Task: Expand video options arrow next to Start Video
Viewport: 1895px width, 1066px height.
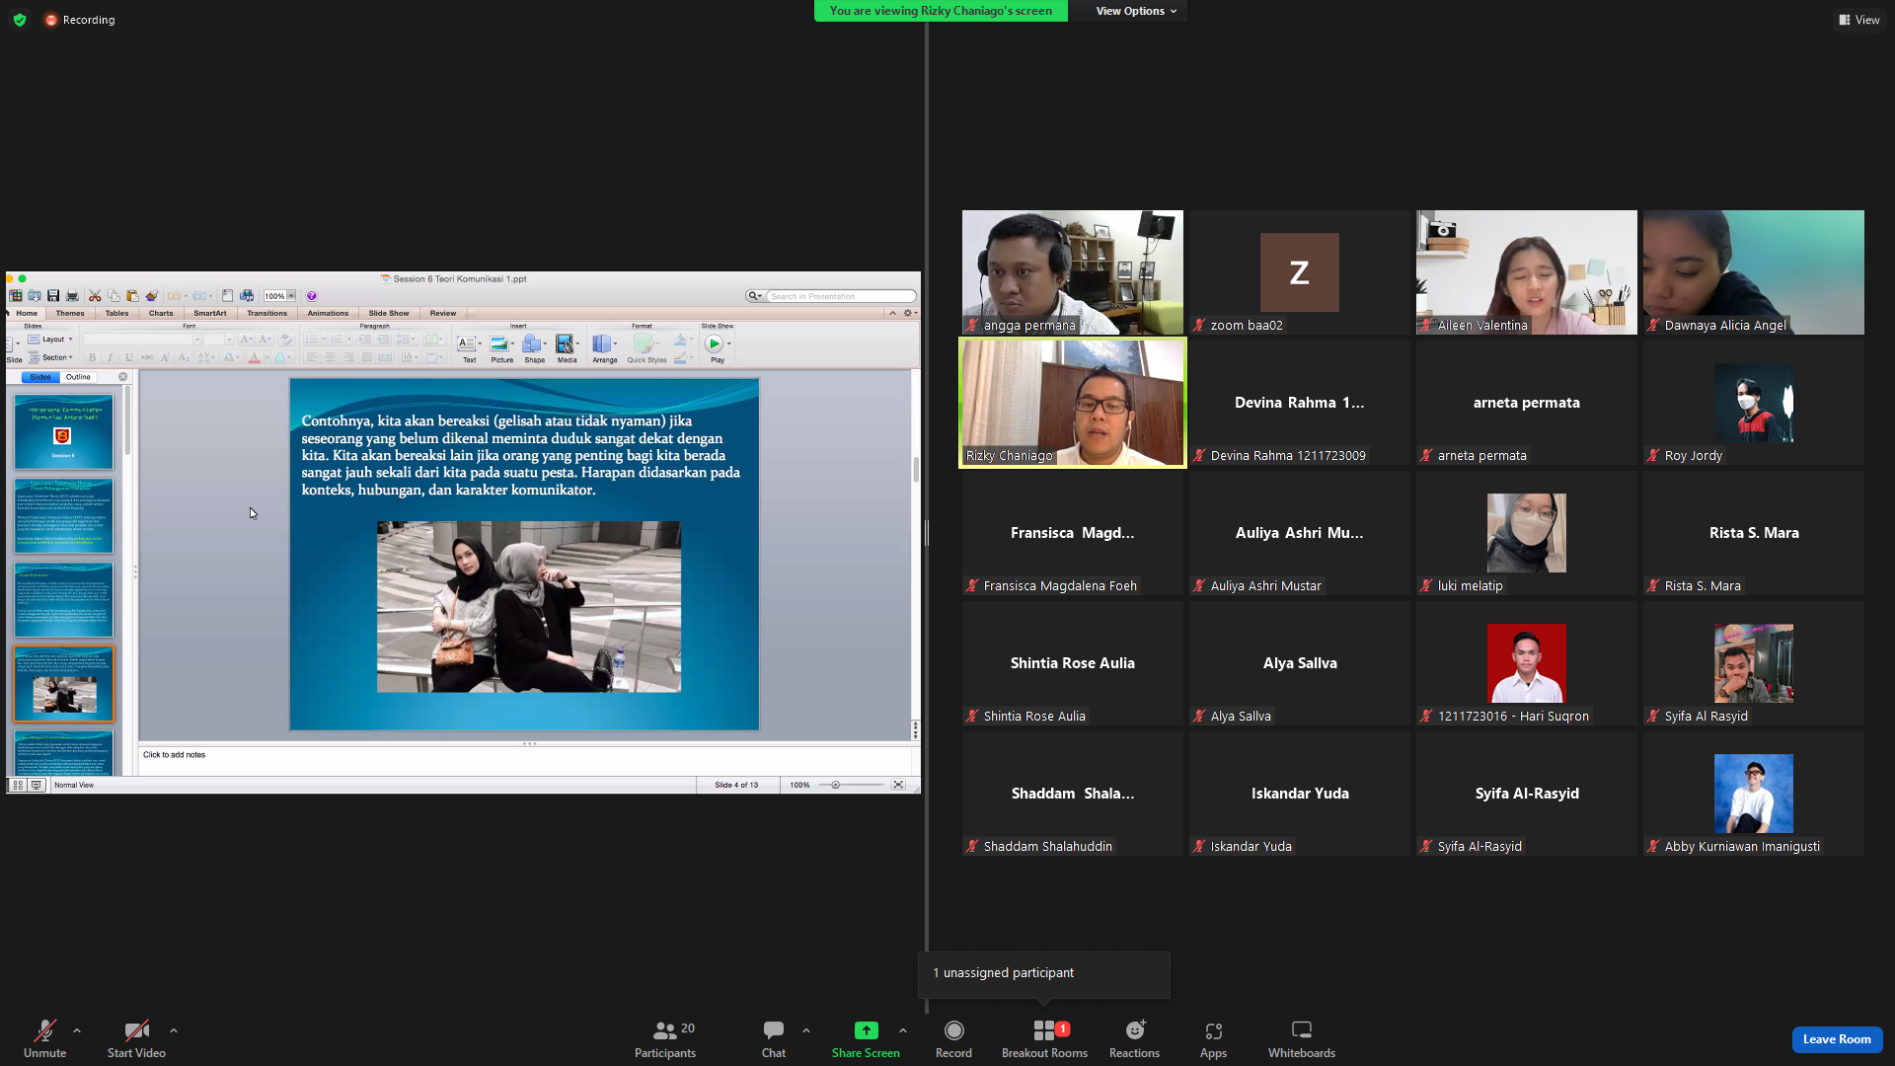Action: tap(174, 1030)
